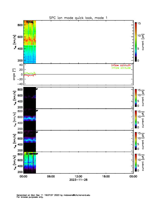The image size is (157, 204).
Task: Click the D sensor panel color bar
Action: click(136, 163)
